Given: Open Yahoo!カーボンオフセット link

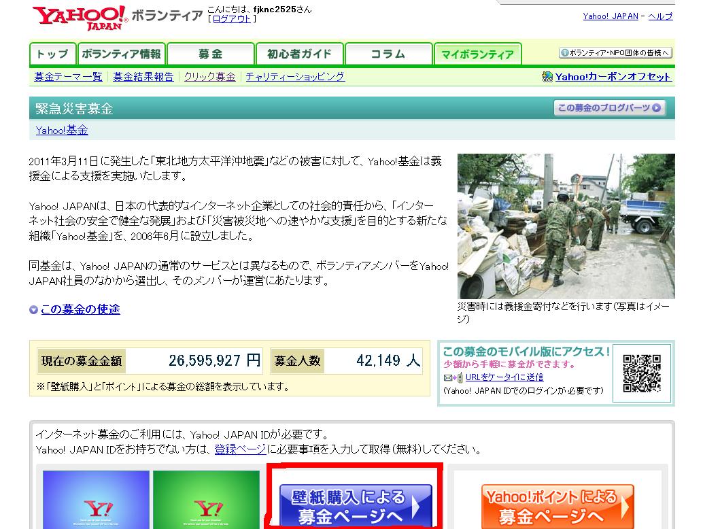Looking at the screenshot, I should 613,77.
